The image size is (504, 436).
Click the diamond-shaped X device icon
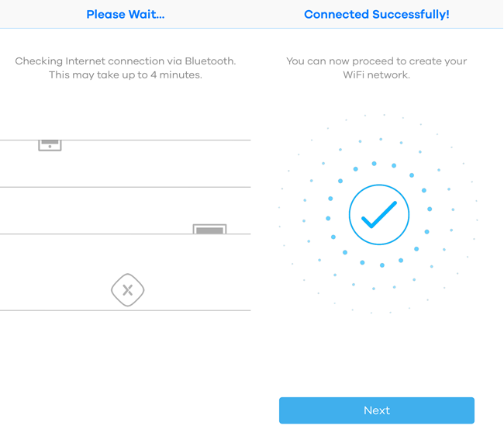point(128,290)
